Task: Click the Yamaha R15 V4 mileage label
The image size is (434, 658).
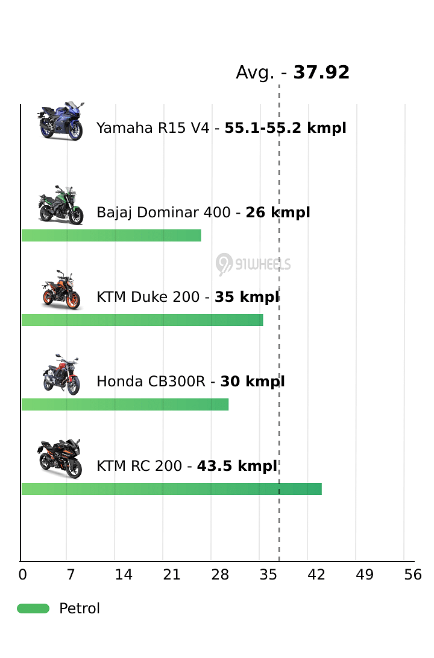Action: (221, 127)
